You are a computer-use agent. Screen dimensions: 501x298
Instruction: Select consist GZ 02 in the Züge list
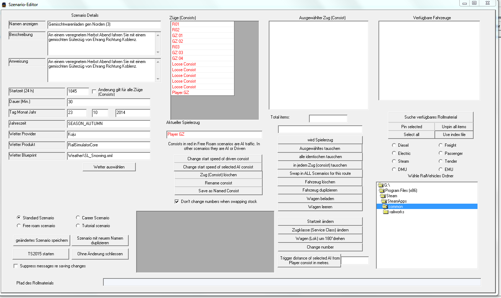202,41
